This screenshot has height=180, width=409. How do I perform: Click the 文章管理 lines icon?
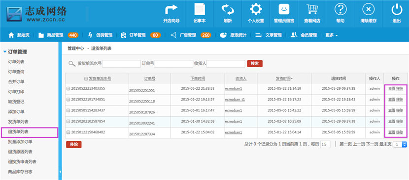(259, 35)
